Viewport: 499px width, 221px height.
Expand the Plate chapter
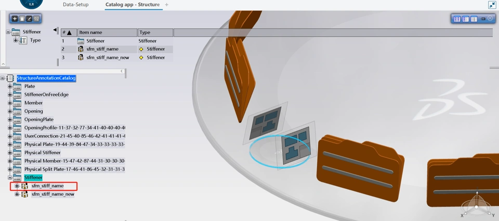(x=10, y=86)
